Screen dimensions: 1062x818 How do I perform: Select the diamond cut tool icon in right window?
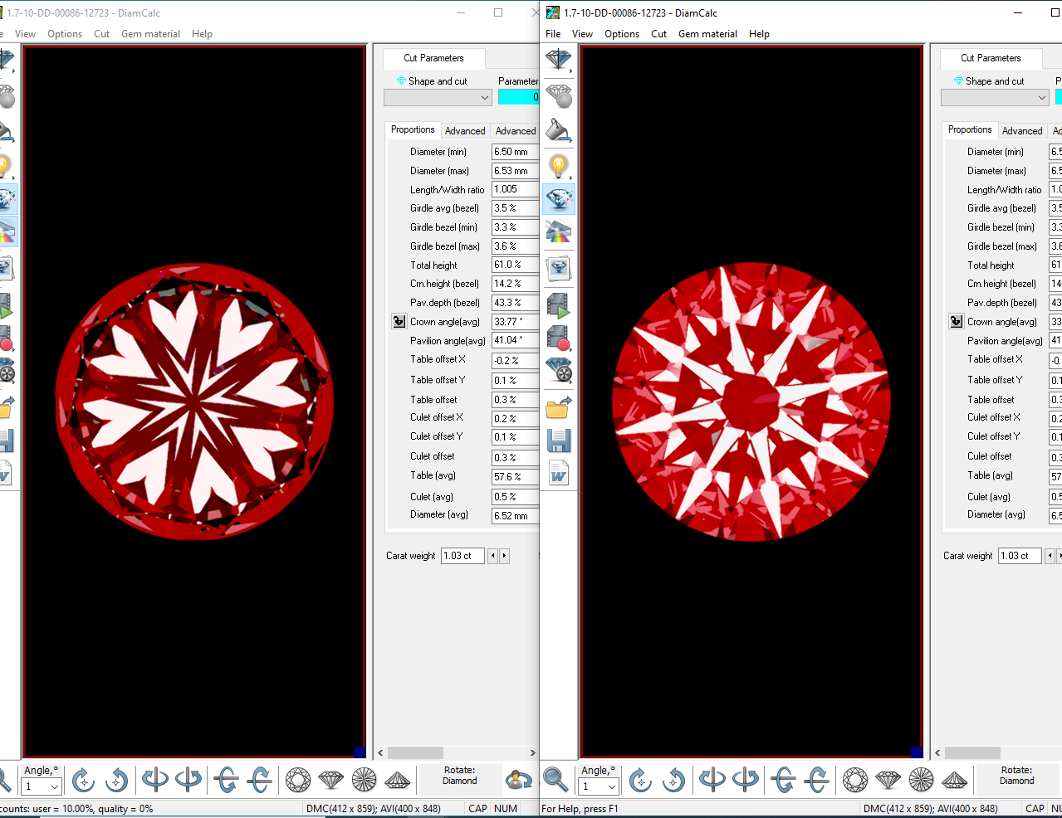point(558,60)
